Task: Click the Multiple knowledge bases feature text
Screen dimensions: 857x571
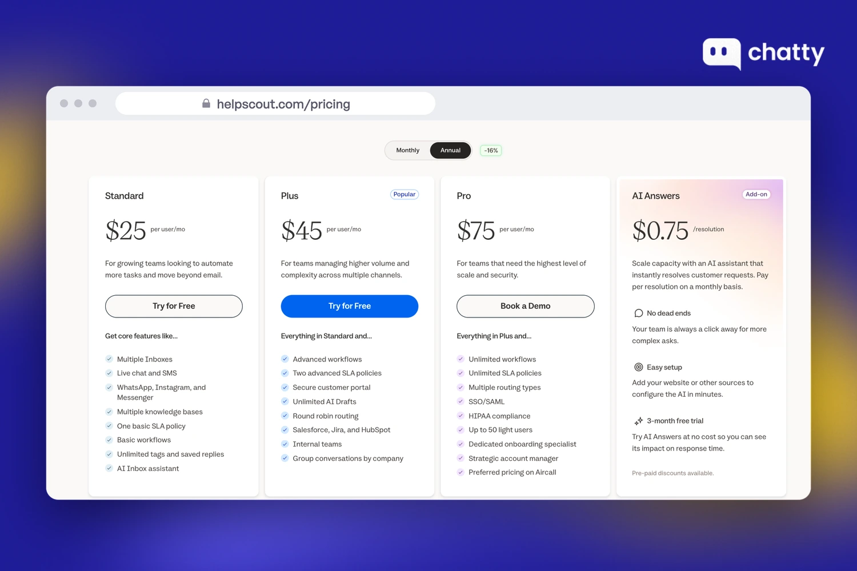Action: pyautogui.click(x=160, y=412)
